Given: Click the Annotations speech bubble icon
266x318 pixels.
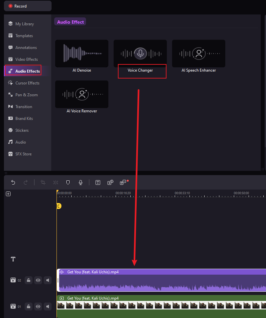Looking at the screenshot, I should pos(11,47).
